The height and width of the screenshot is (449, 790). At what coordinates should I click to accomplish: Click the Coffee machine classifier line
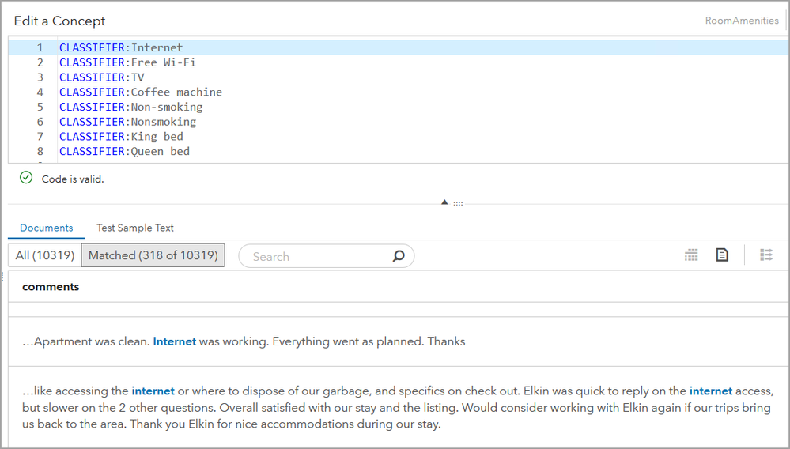(141, 92)
